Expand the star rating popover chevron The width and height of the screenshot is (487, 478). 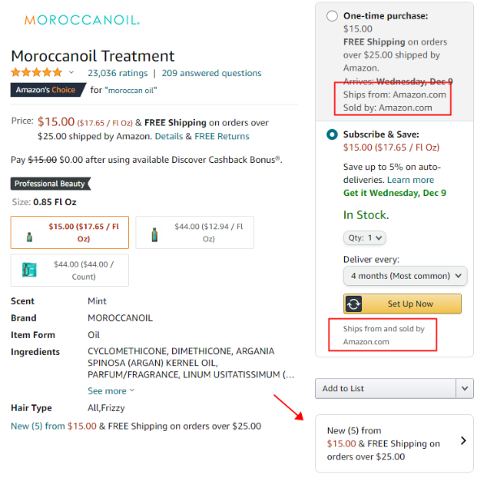pyautogui.click(x=71, y=73)
